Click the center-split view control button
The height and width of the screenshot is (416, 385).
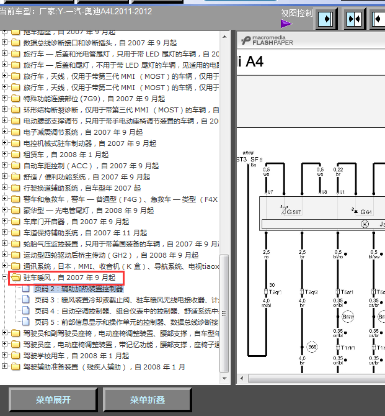[355, 19]
